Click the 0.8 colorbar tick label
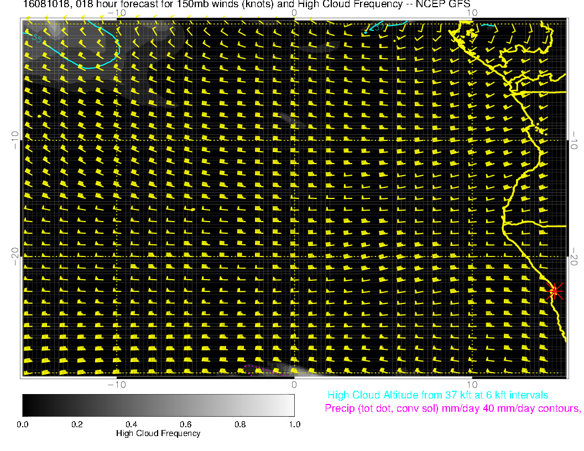Screen dimensions: 584x451 (239, 424)
